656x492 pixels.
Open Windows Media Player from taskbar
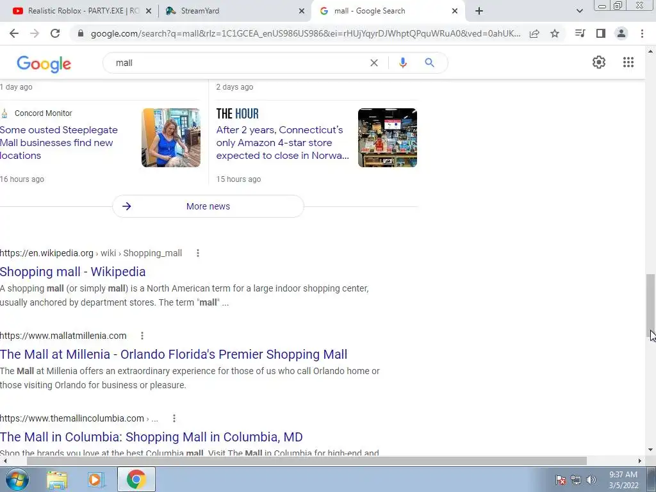click(96, 479)
